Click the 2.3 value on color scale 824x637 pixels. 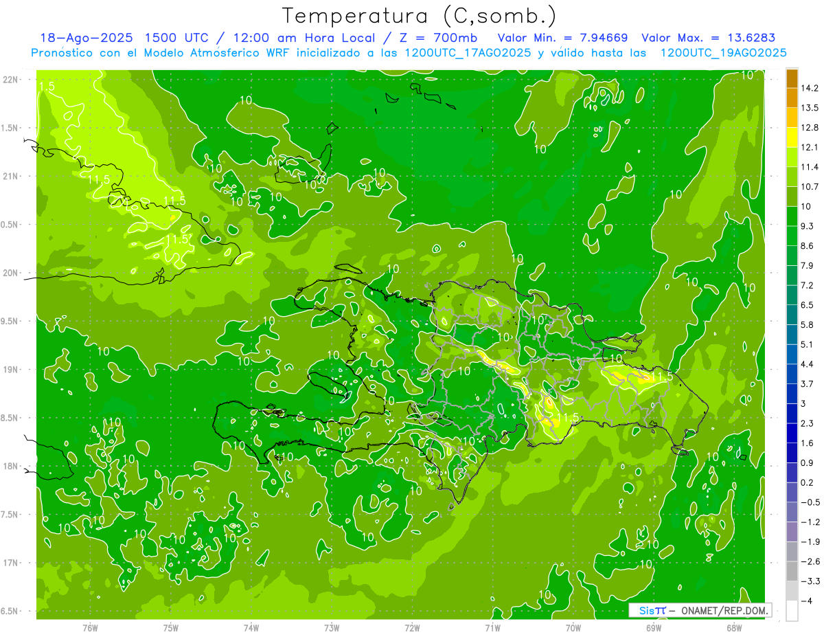(x=807, y=423)
